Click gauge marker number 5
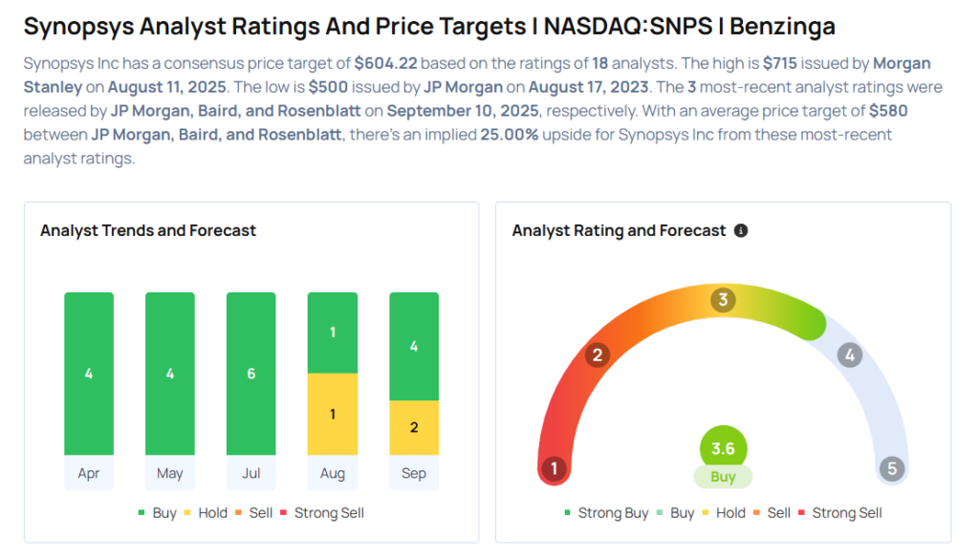Viewport: 979px width, 559px height. [x=892, y=469]
